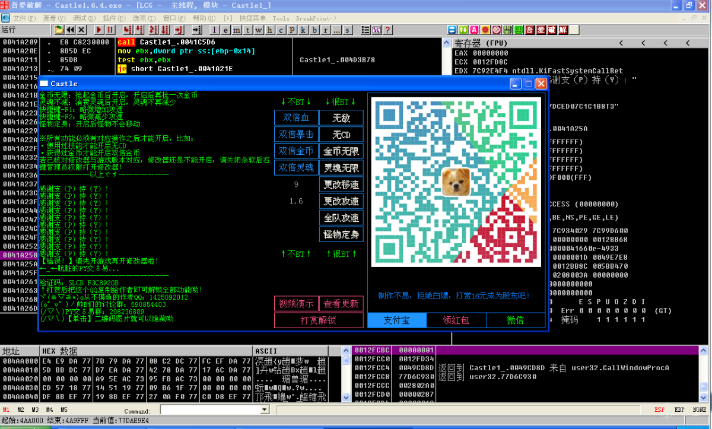Click the ESP stack mode button

click(660, 410)
